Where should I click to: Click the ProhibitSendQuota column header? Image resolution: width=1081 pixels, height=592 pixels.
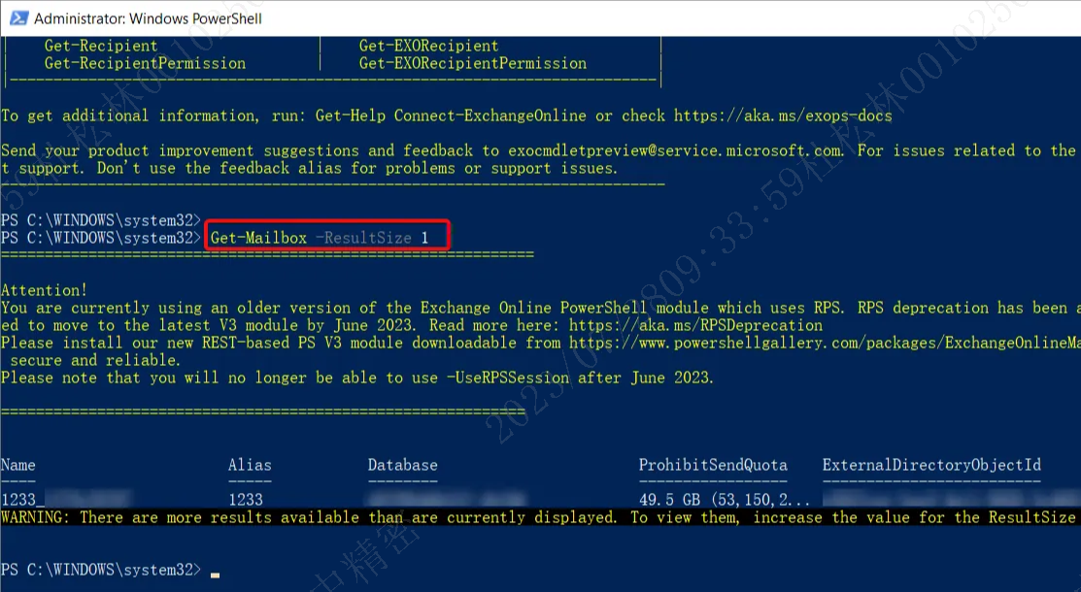[712, 465]
